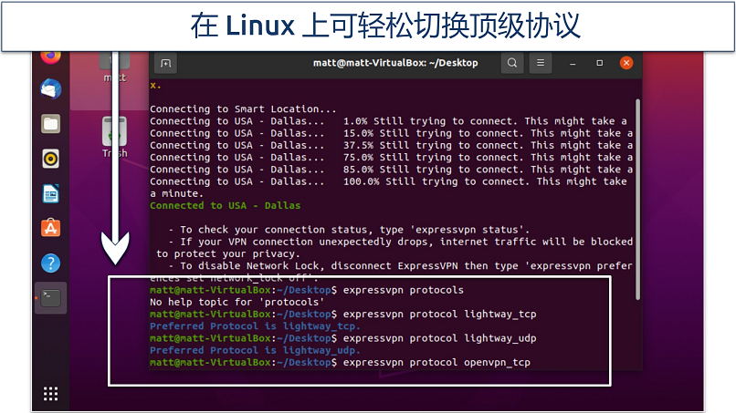Launch Rhythmbox music player
This screenshot has width=736, height=413.
[51, 159]
